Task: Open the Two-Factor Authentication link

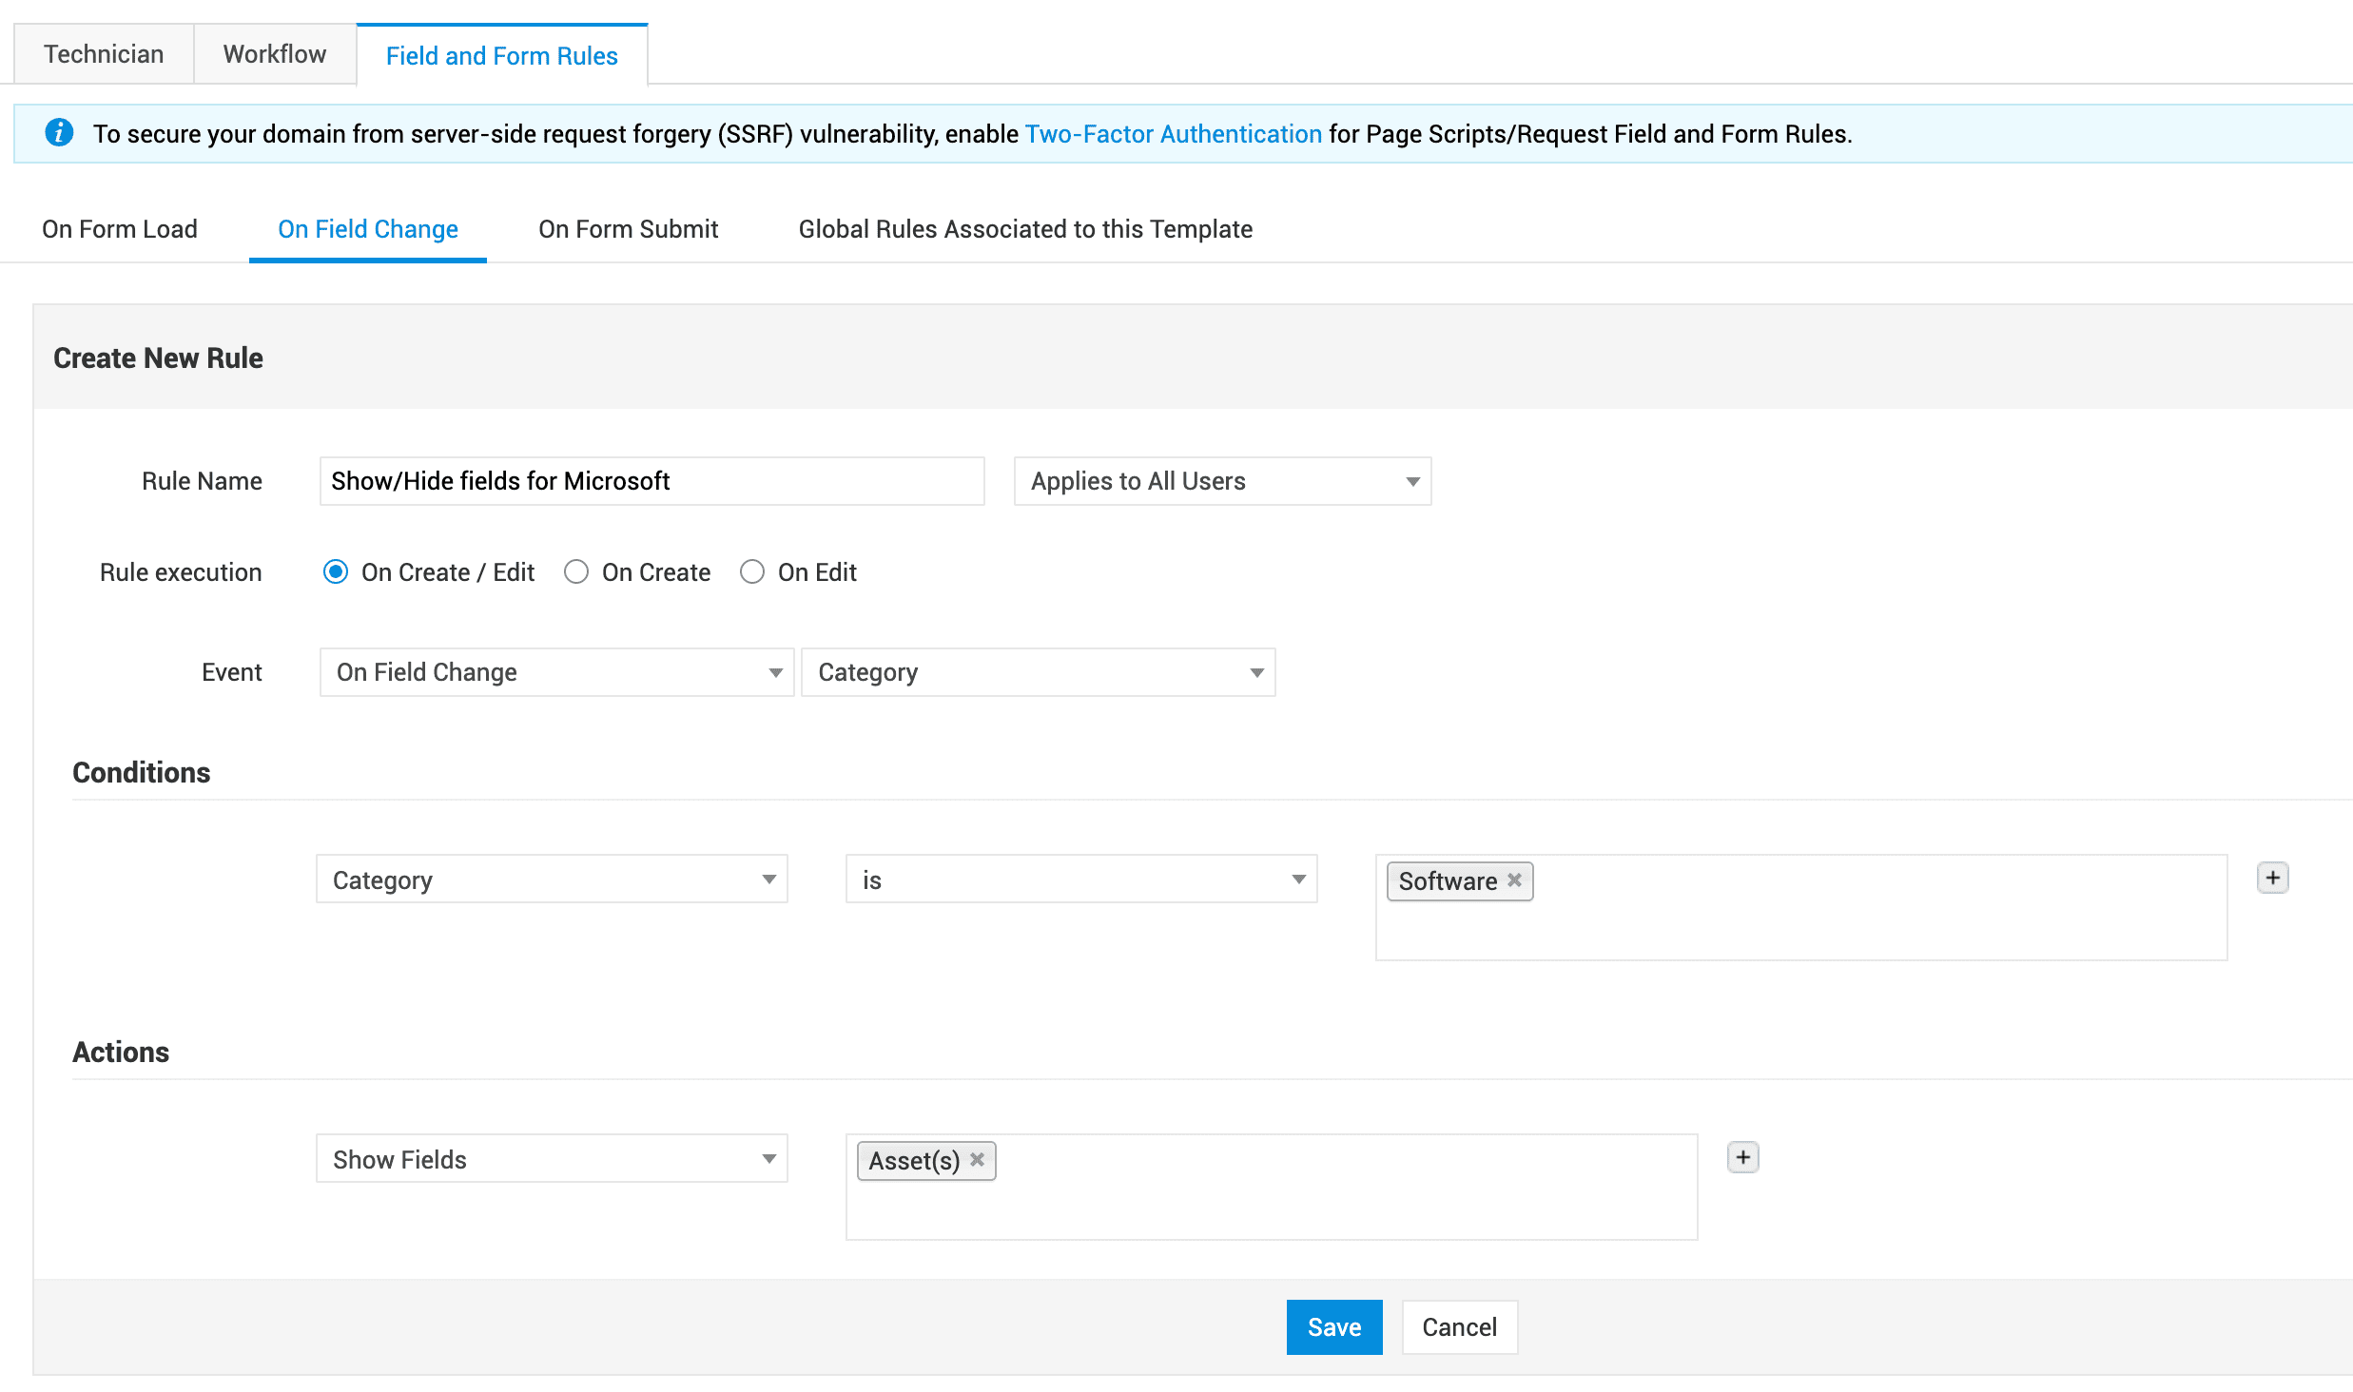Action: point(1173,134)
